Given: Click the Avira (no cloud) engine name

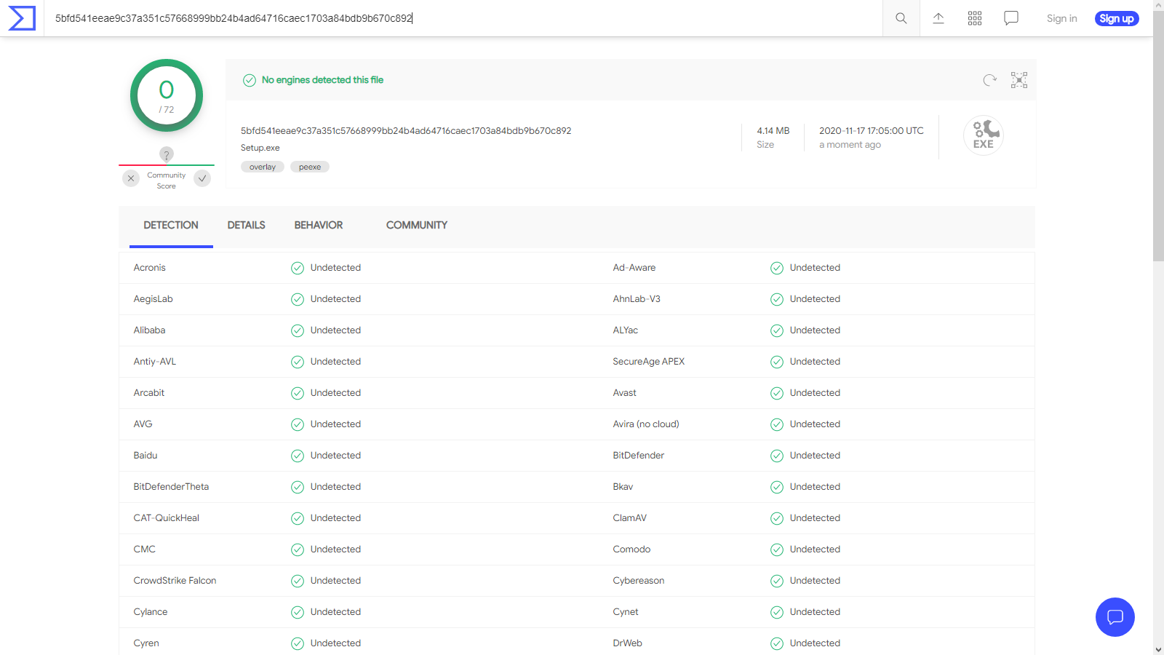Looking at the screenshot, I should pyautogui.click(x=646, y=424).
